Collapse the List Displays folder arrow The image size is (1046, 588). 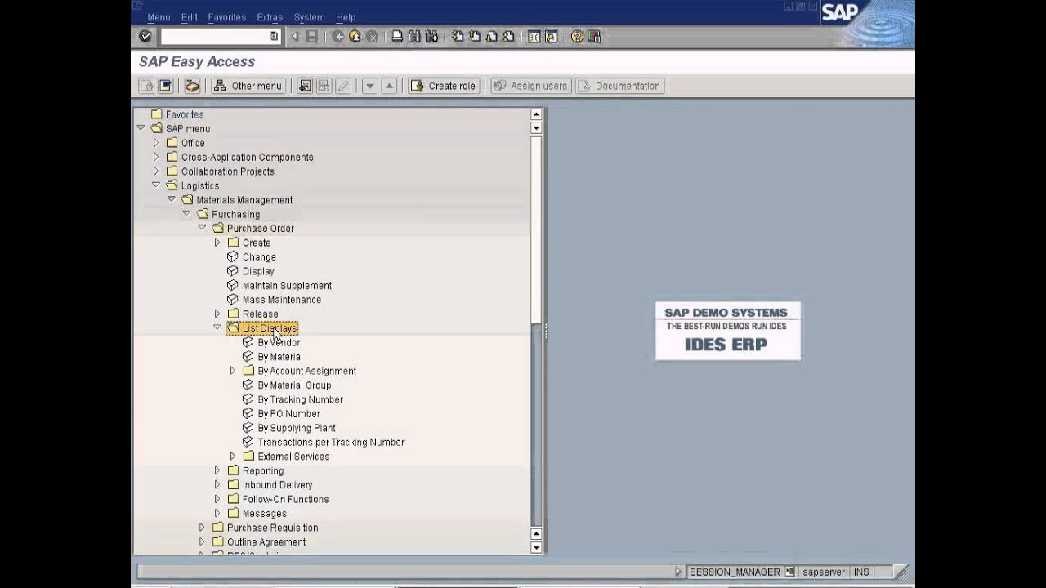217,327
